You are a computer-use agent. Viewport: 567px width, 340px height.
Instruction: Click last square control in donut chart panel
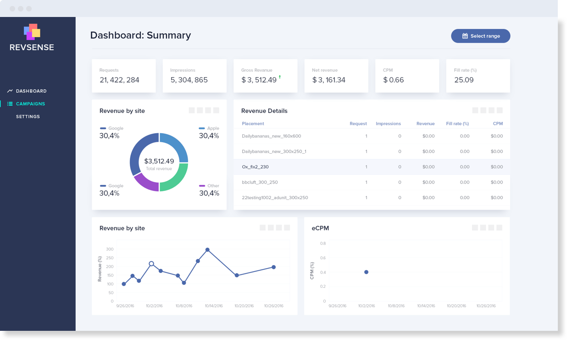coord(216,110)
